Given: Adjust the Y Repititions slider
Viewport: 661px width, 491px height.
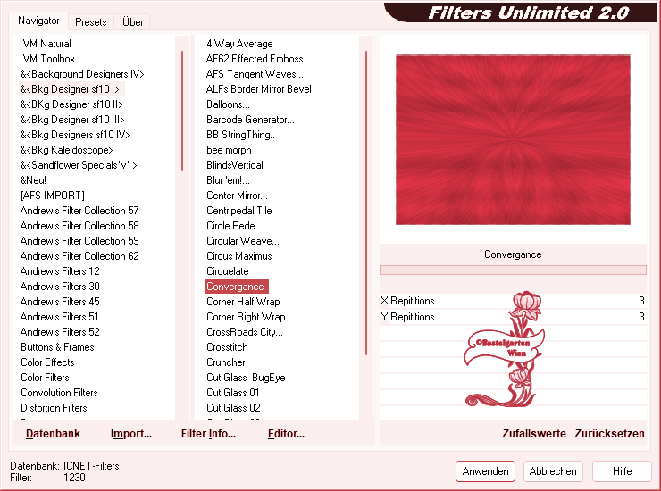Looking at the screenshot, I should tap(513, 317).
